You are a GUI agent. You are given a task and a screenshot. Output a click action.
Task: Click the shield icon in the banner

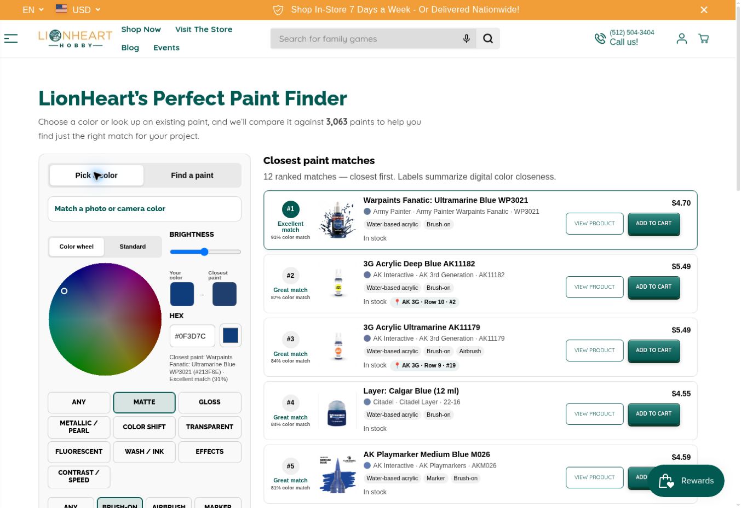tap(278, 10)
